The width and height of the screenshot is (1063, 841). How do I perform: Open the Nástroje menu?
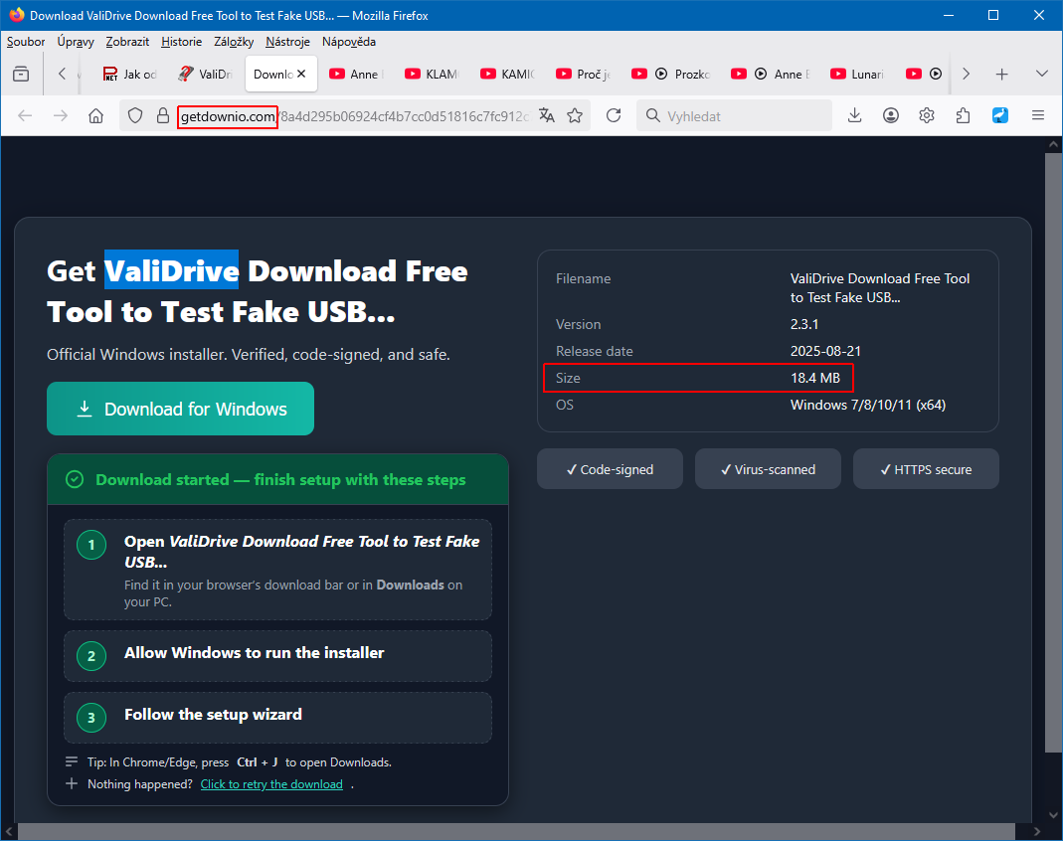click(287, 42)
